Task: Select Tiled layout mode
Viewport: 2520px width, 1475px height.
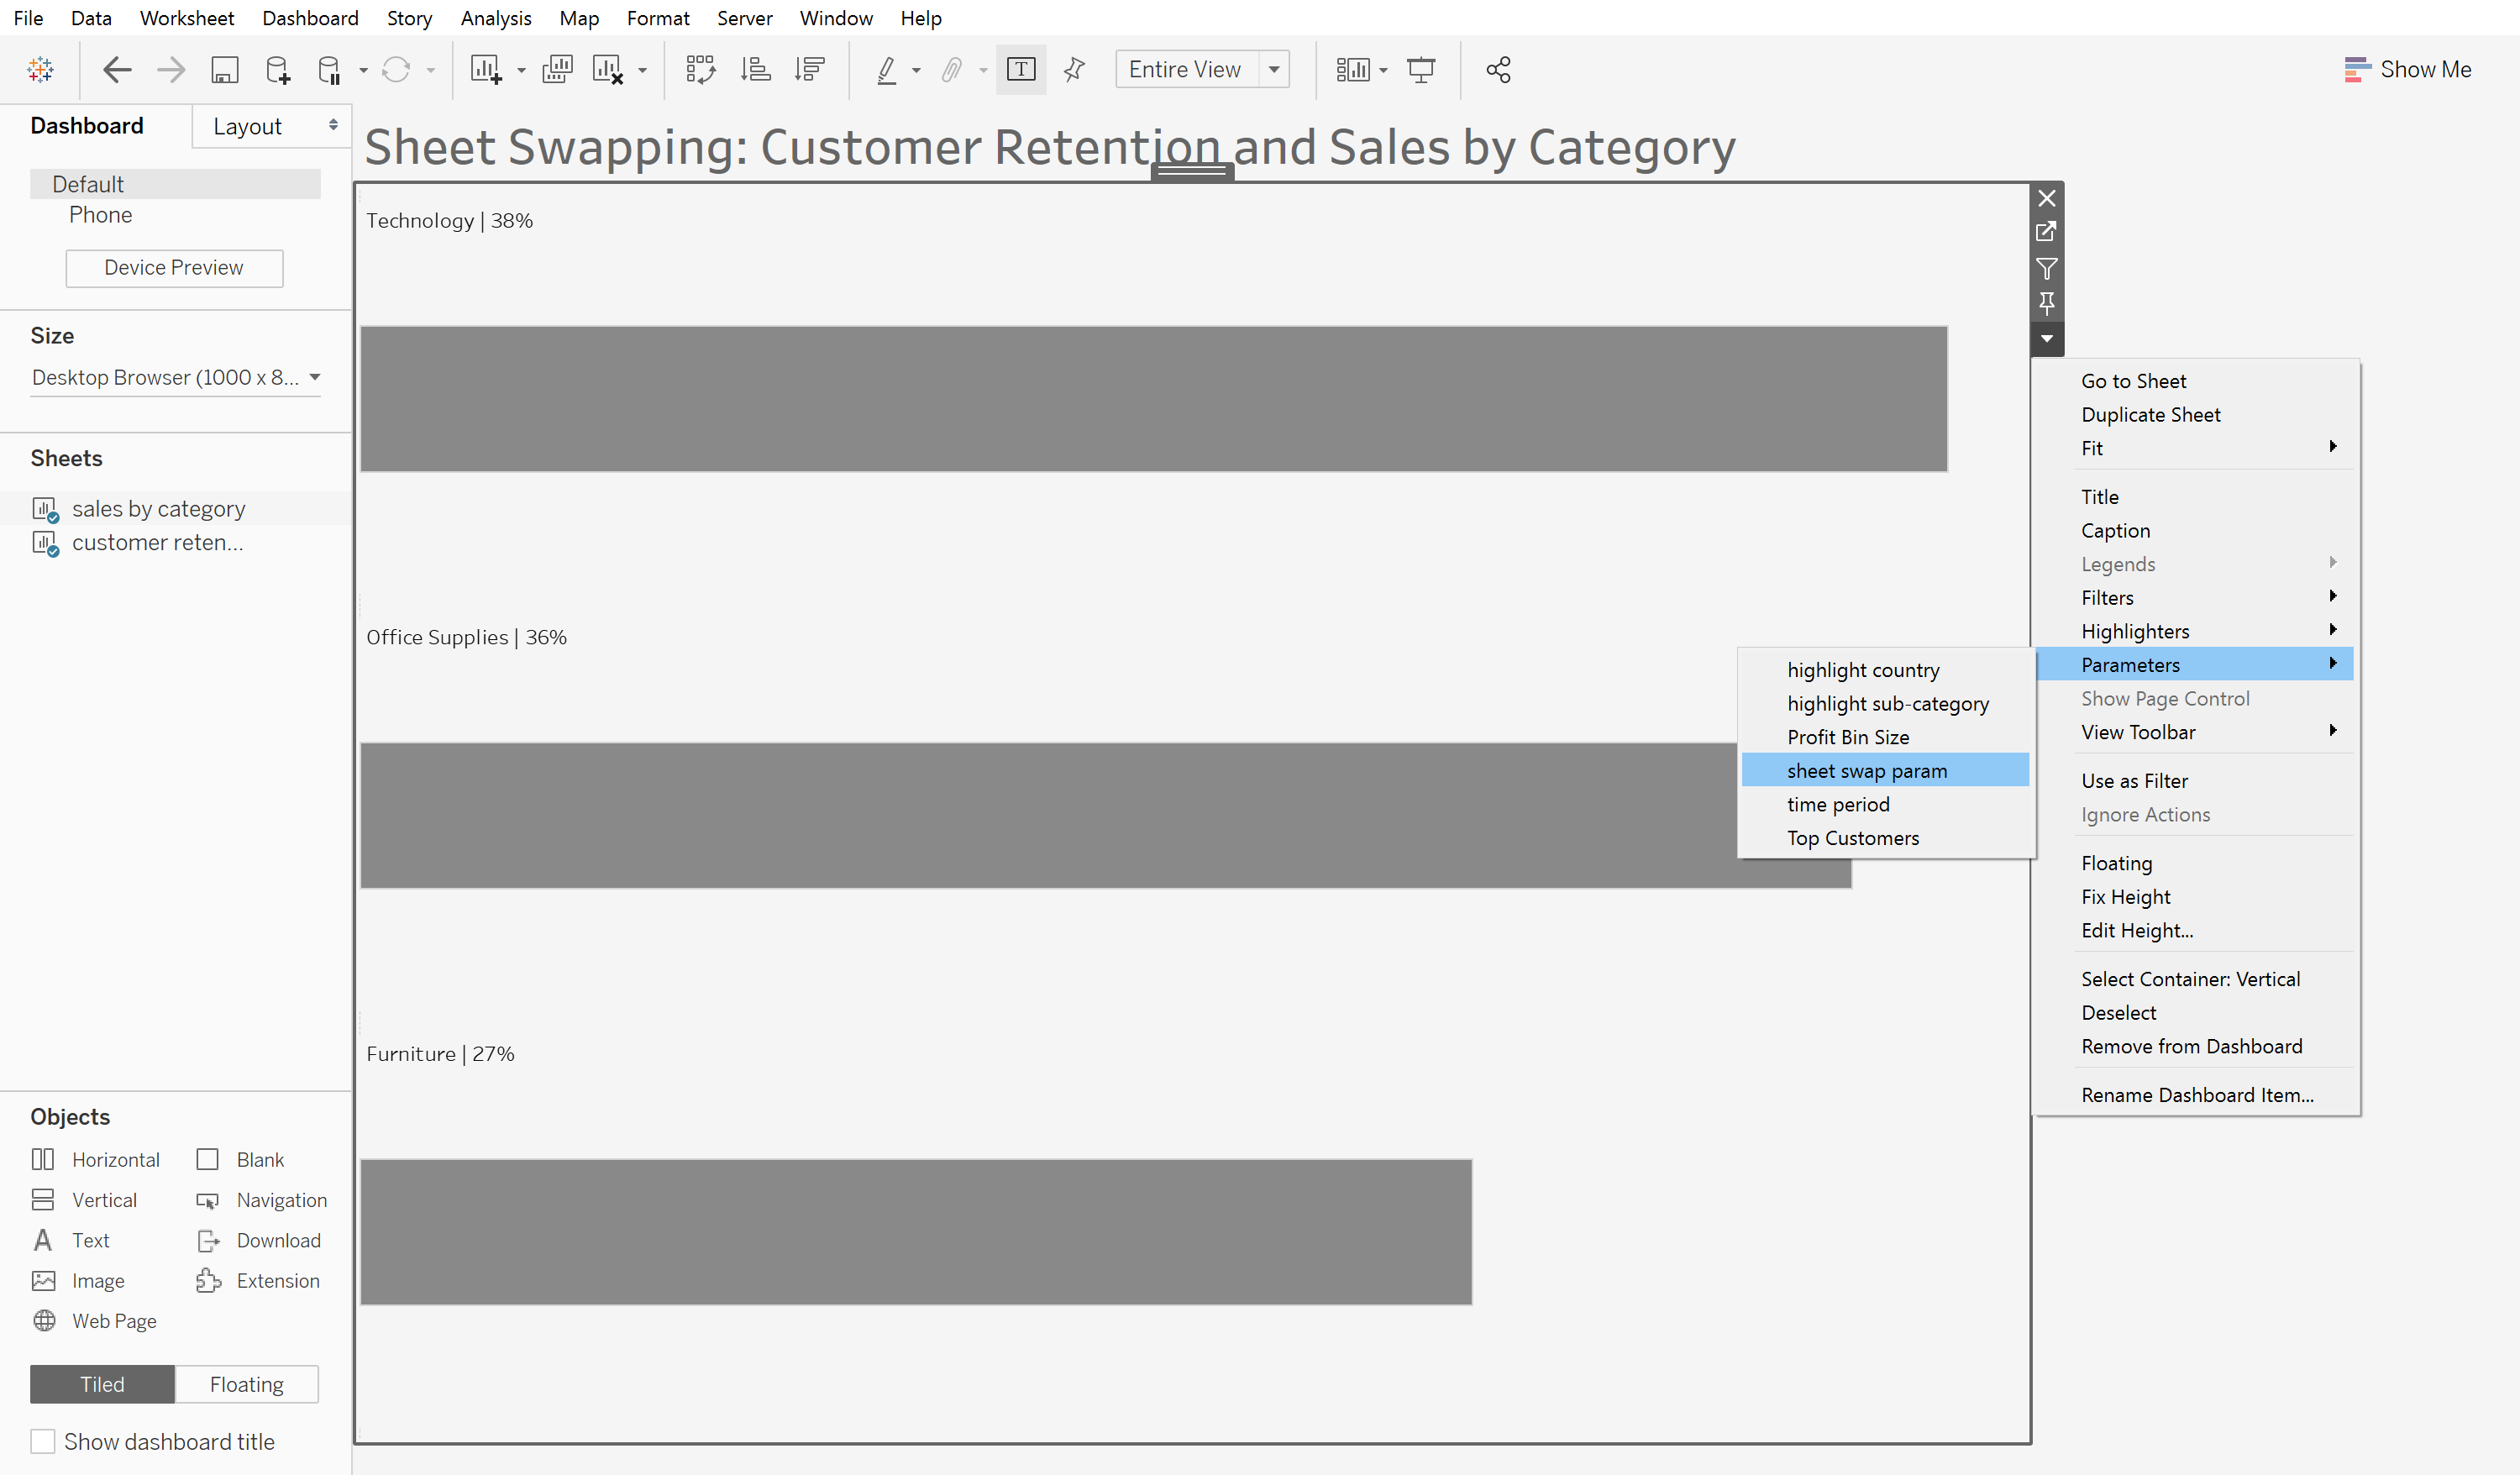Action: click(x=100, y=1385)
